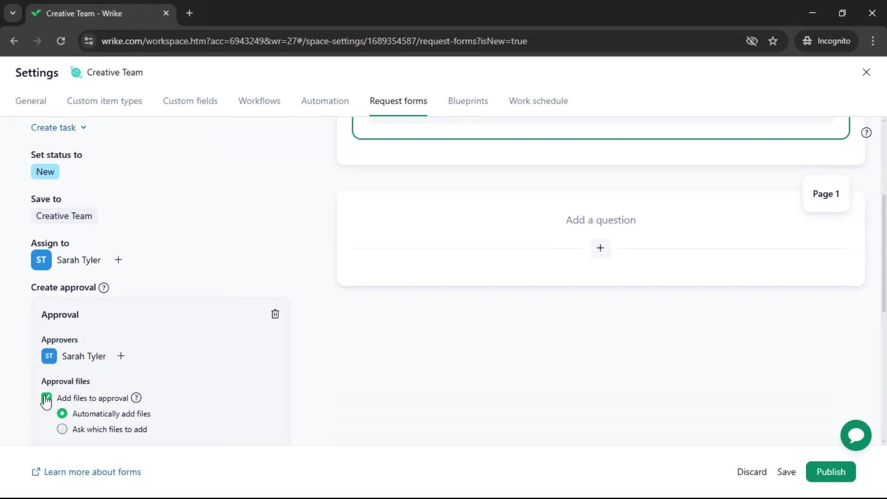887x499 pixels.
Task: Open the help icon beside the form description
Action: point(866,133)
